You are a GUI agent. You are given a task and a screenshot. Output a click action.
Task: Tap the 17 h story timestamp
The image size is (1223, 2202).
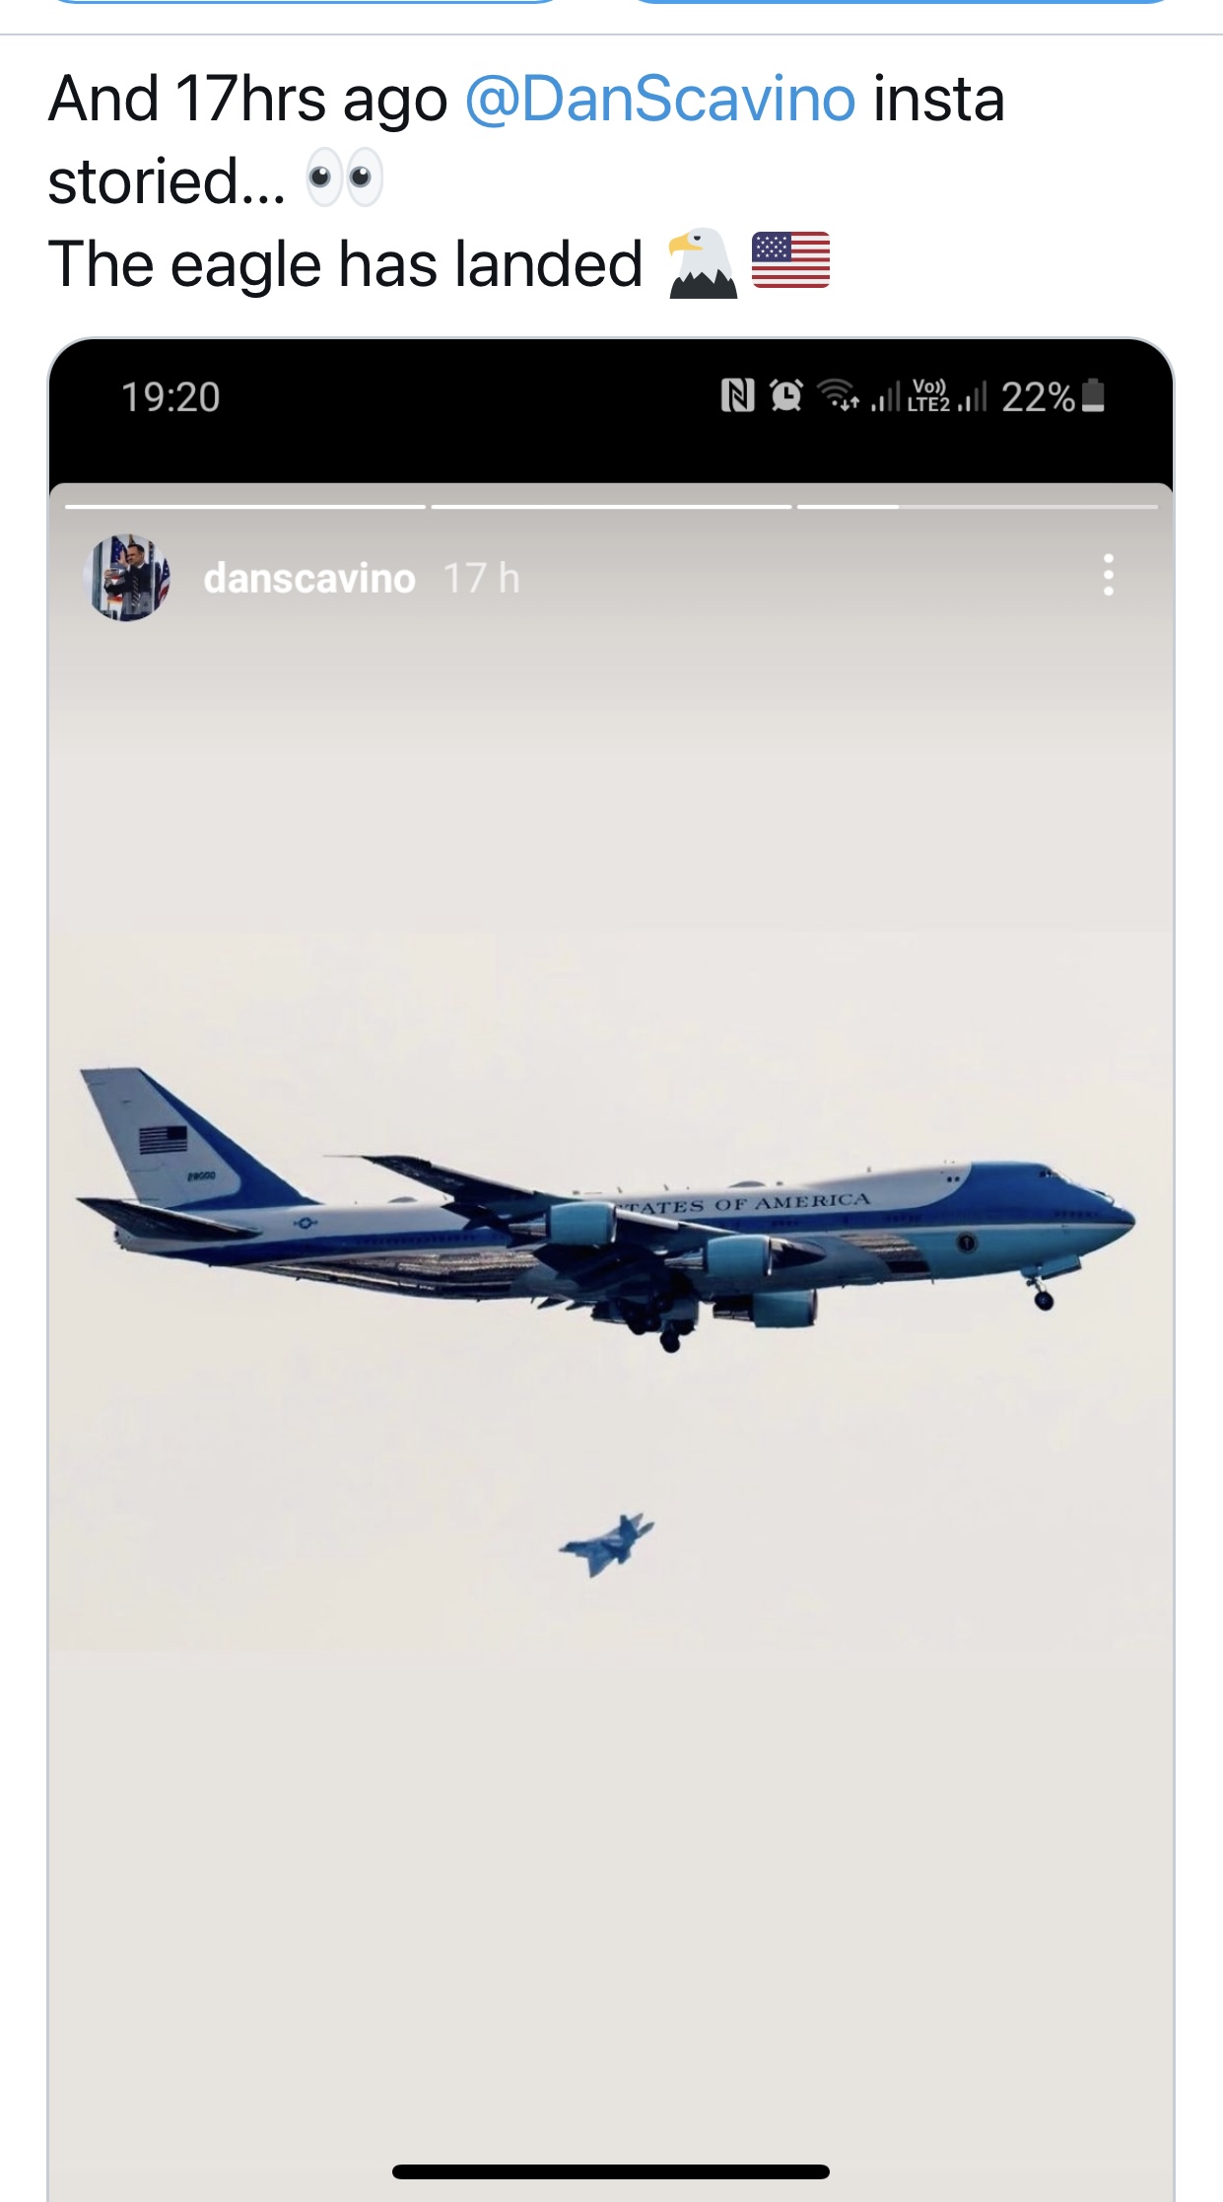tap(481, 579)
